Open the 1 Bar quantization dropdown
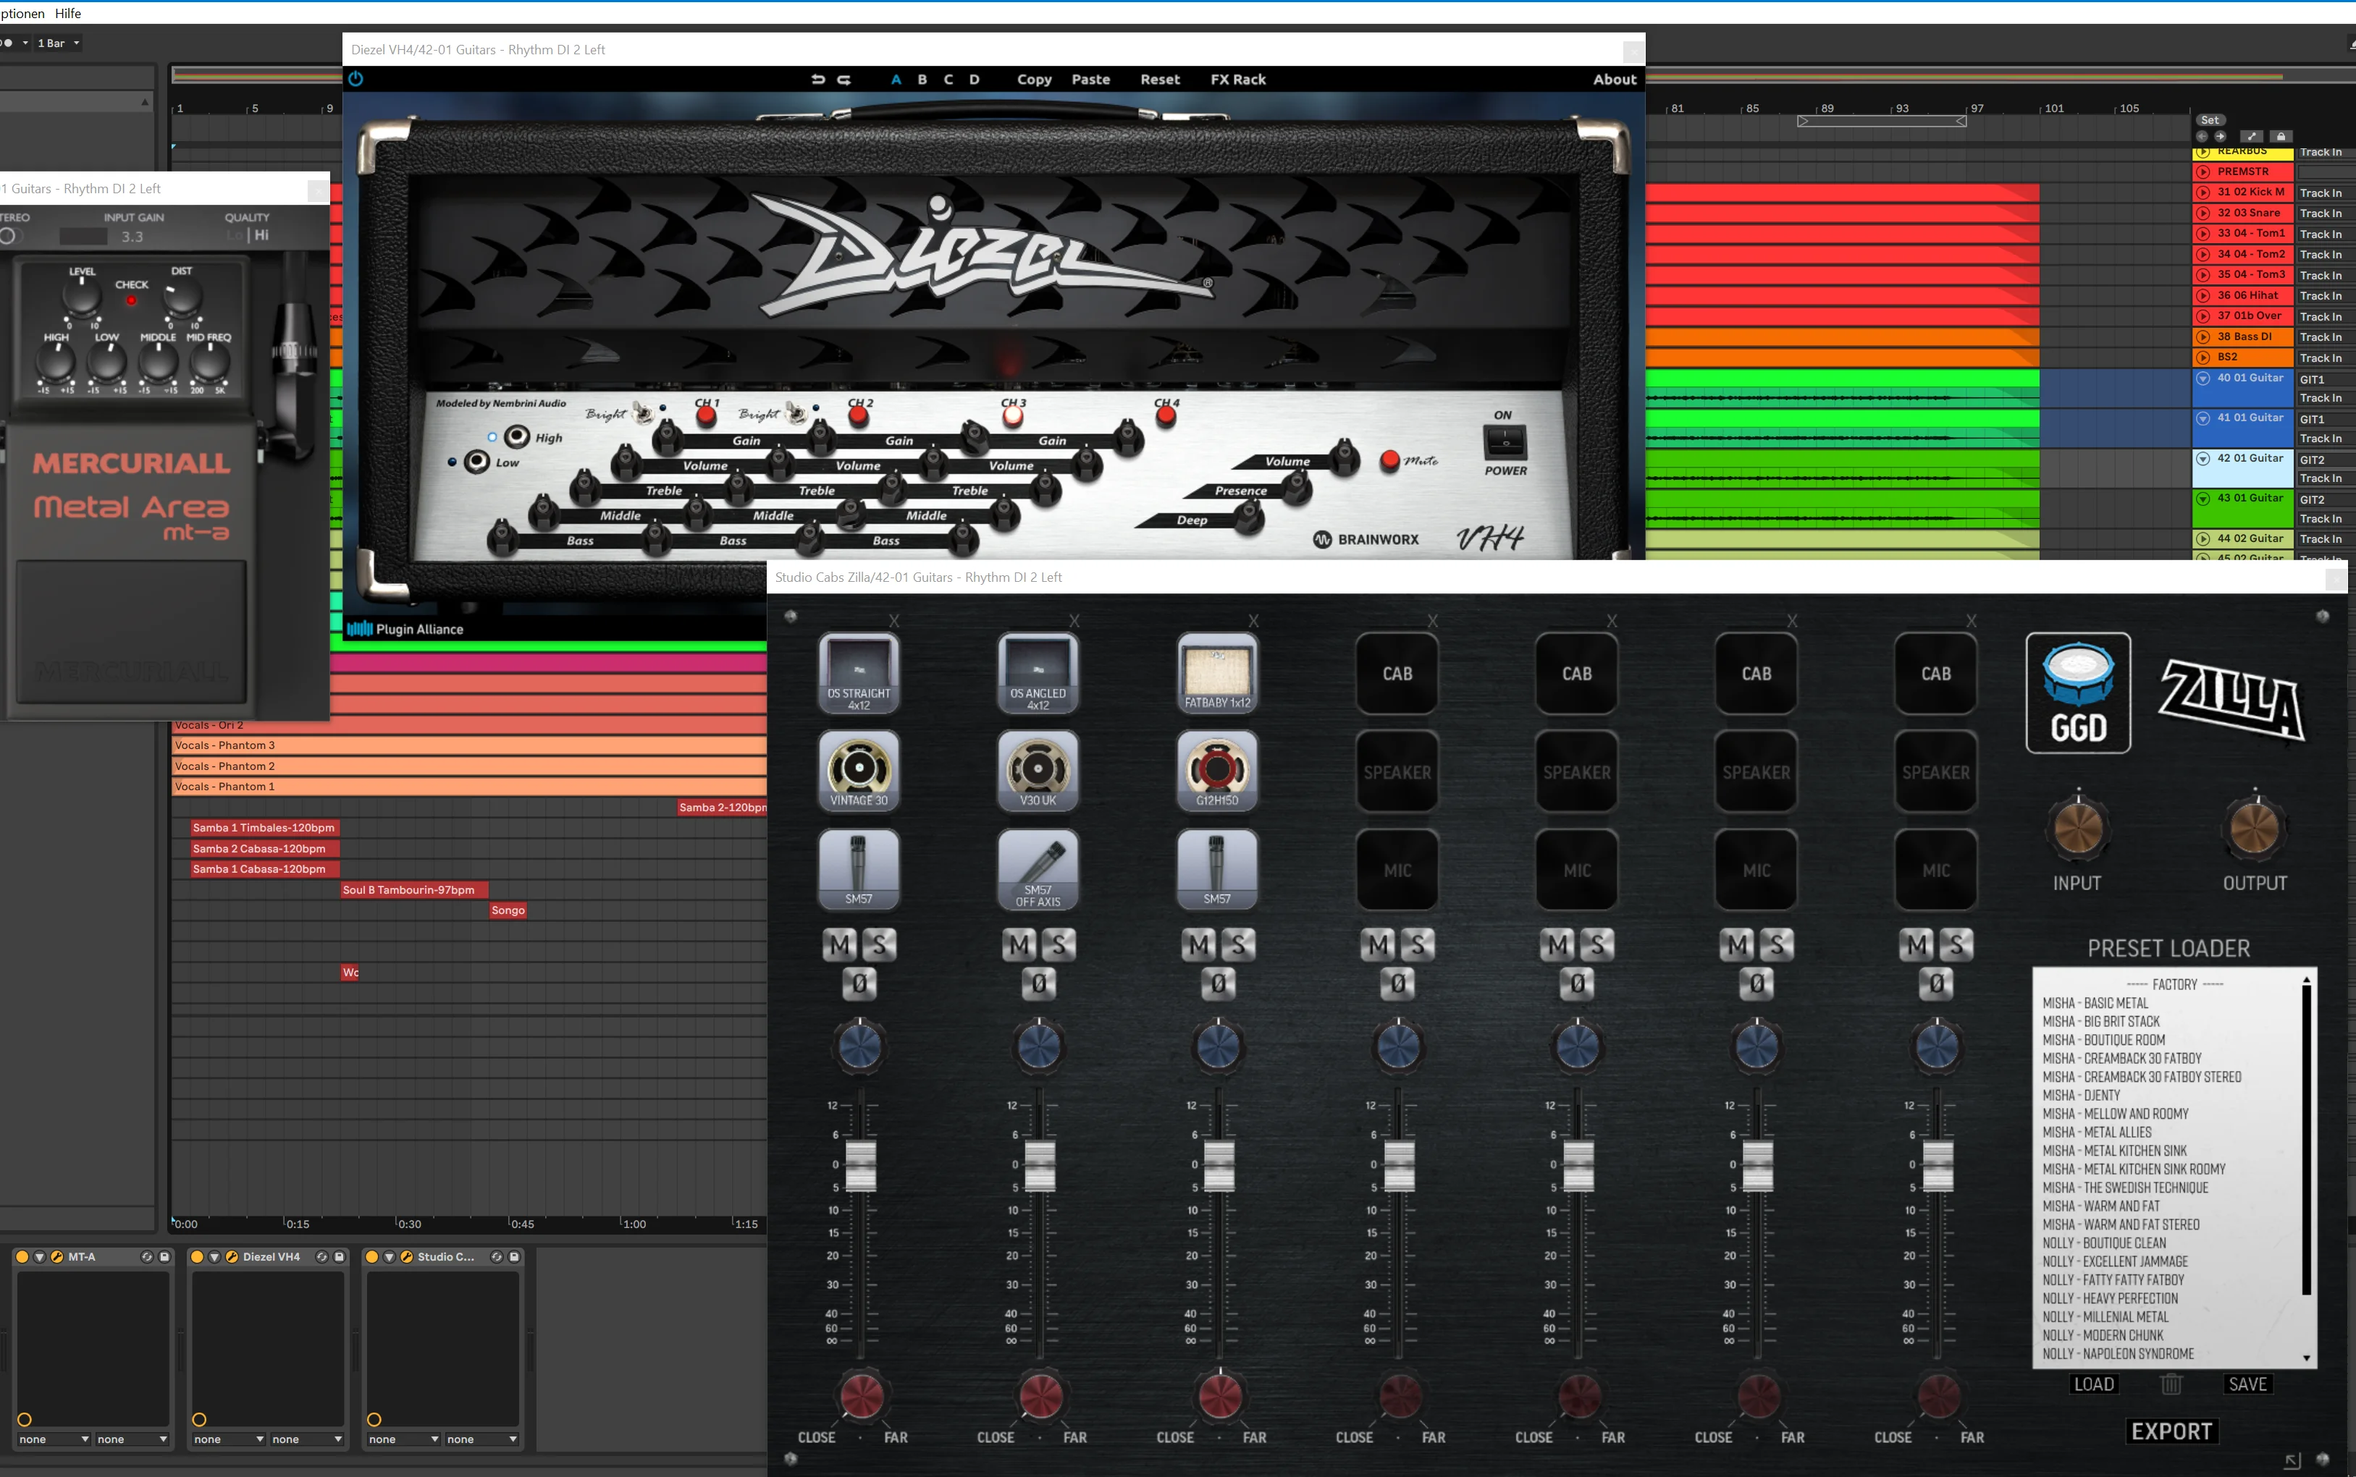Viewport: 2356px width, 1477px height. (x=59, y=43)
